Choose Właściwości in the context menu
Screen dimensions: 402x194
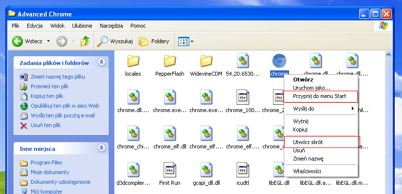321,171
